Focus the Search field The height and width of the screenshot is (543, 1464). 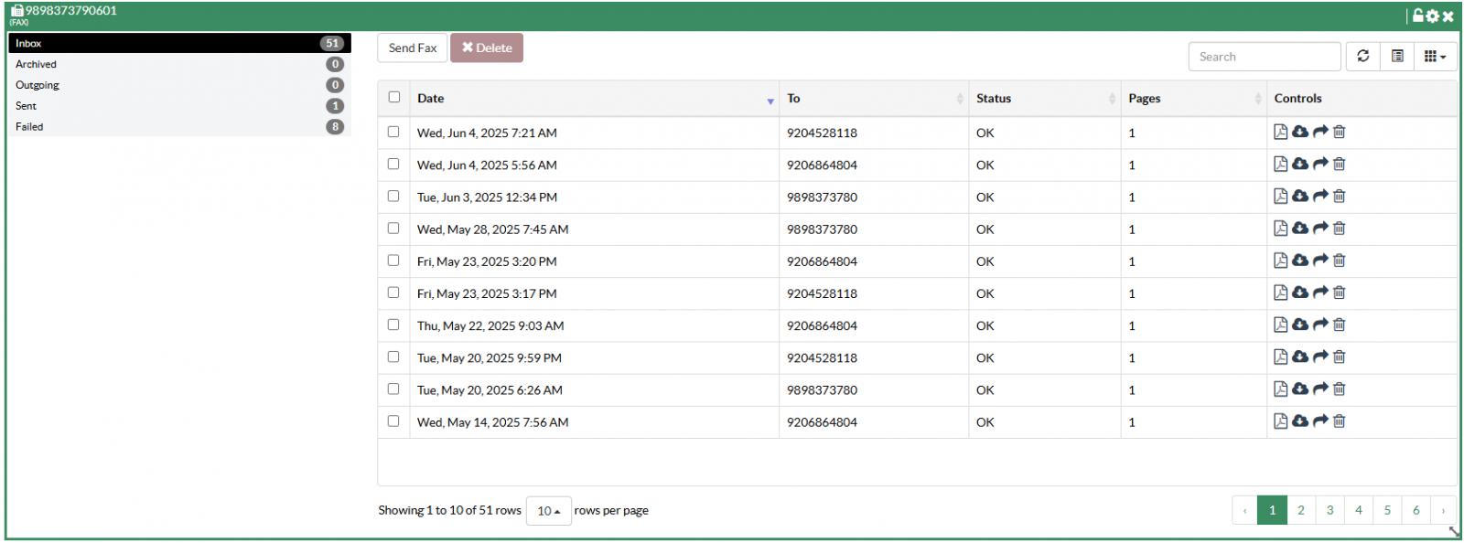(1265, 56)
